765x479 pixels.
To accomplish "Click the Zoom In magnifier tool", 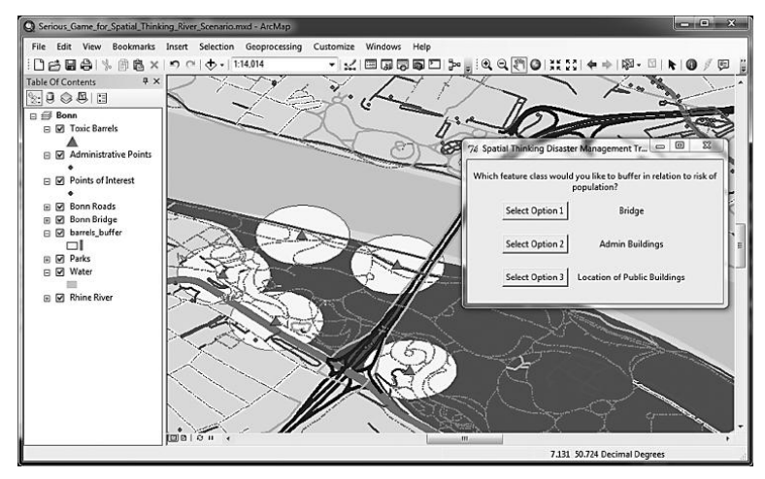I will (486, 65).
